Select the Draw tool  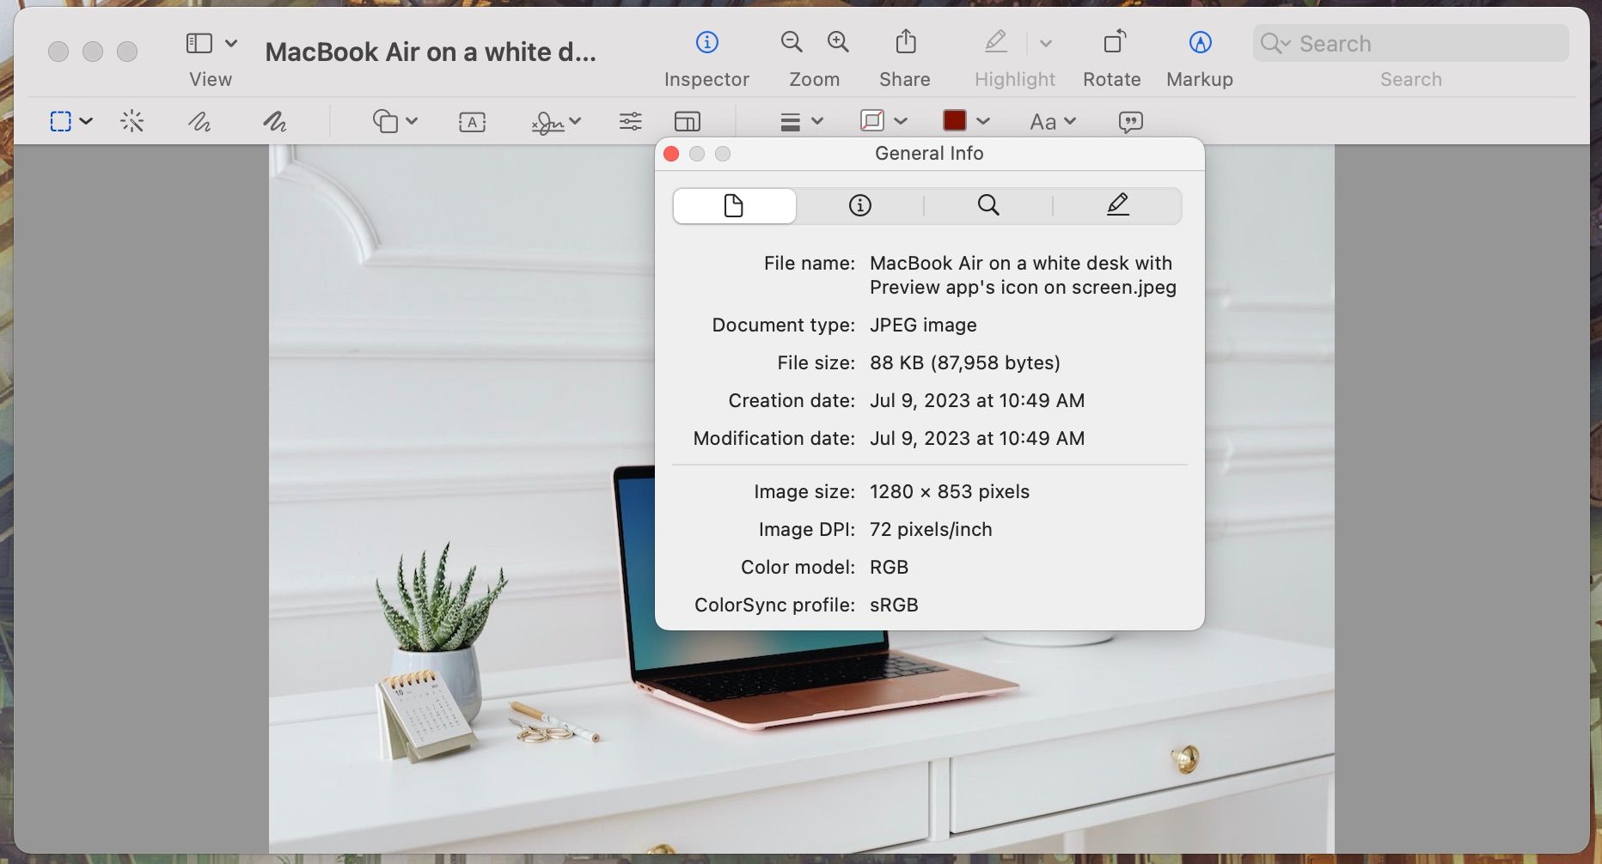pos(273,121)
